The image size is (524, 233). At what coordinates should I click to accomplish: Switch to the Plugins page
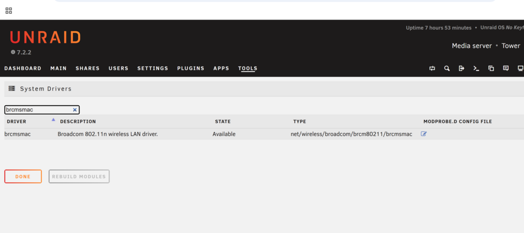(x=191, y=69)
